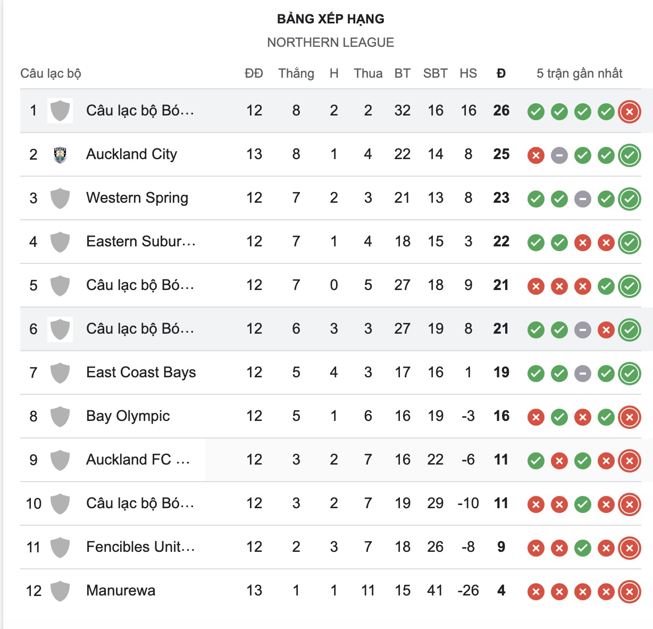Viewport: 653px width, 629px height.
Task: Click the East Coast Bays team name
Action: pyautogui.click(x=141, y=373)
